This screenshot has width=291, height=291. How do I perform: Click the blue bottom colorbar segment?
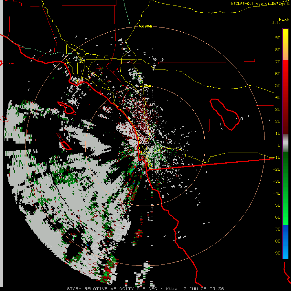click(x=286, y=242)
